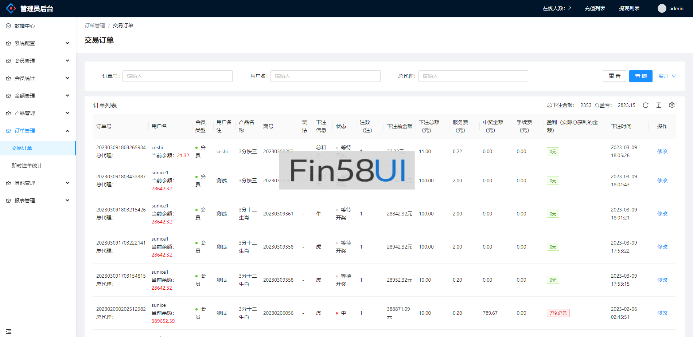
Task: Focus the 订单号 input field
Action: [178, 76]
